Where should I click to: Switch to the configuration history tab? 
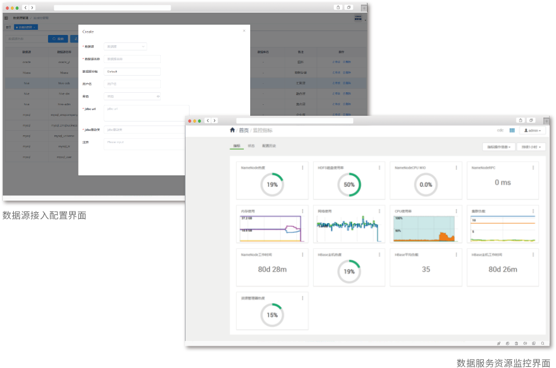coord(269,146)
